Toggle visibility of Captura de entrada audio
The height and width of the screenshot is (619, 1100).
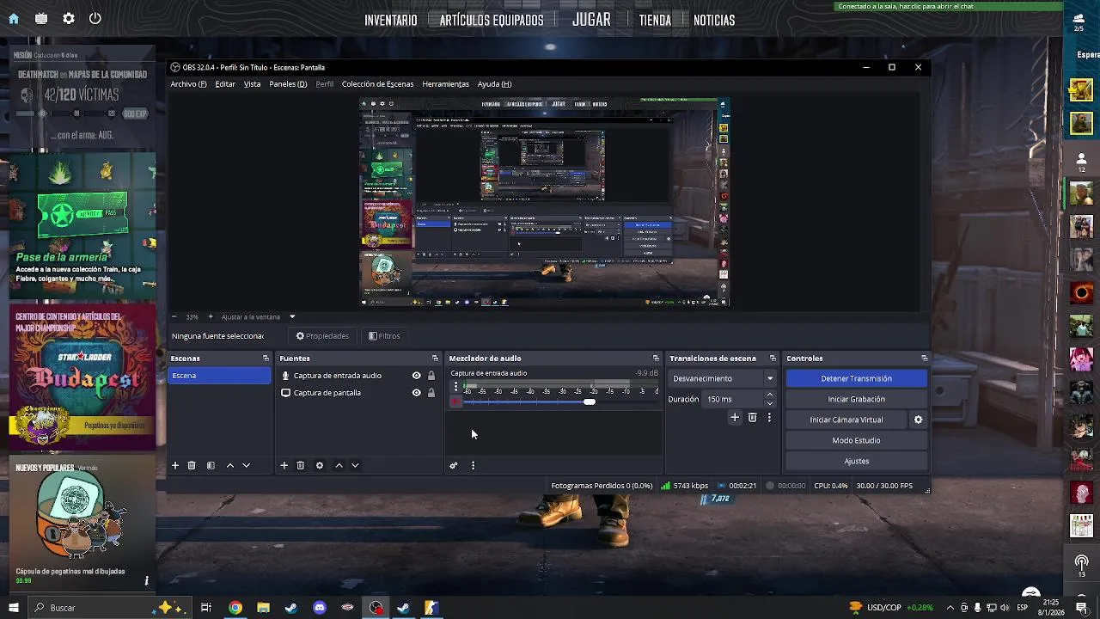point(417,376)
